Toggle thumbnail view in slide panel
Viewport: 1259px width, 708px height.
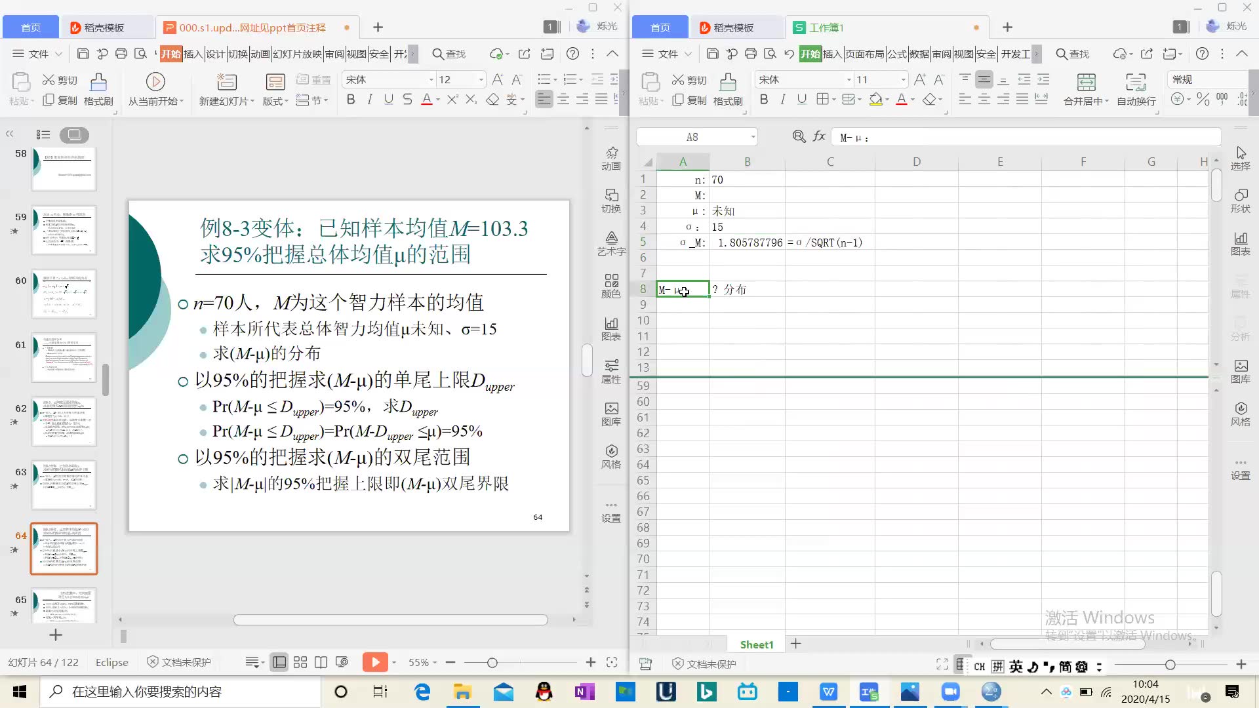[x=74, y=134]
